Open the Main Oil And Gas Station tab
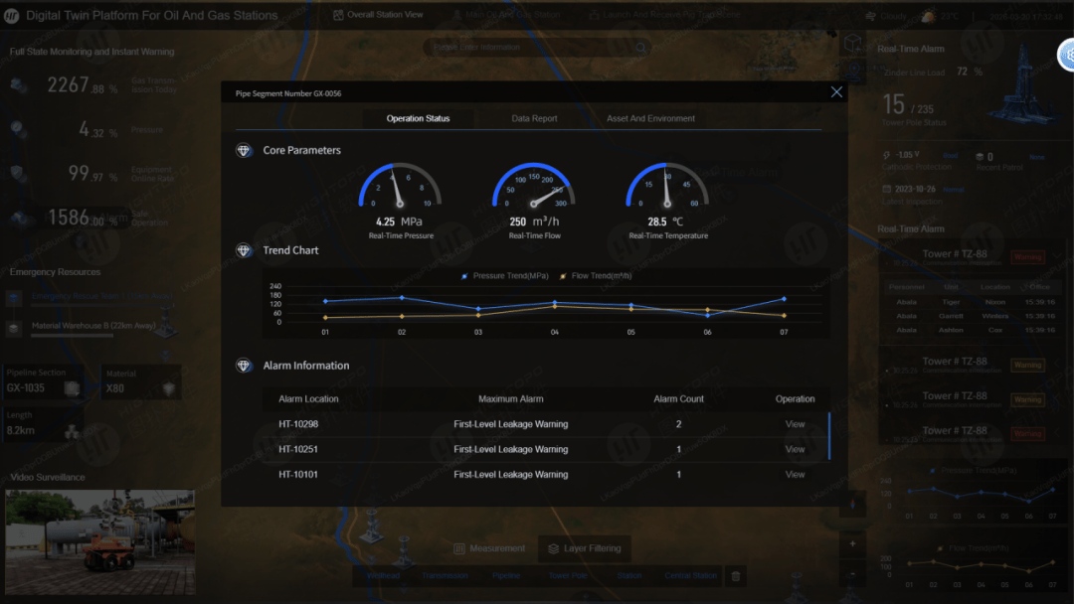1074x604 pixels. tap(506, 14)
